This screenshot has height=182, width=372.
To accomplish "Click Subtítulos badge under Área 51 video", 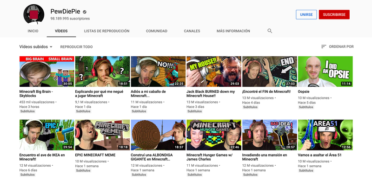I will [x=306, y=171].
